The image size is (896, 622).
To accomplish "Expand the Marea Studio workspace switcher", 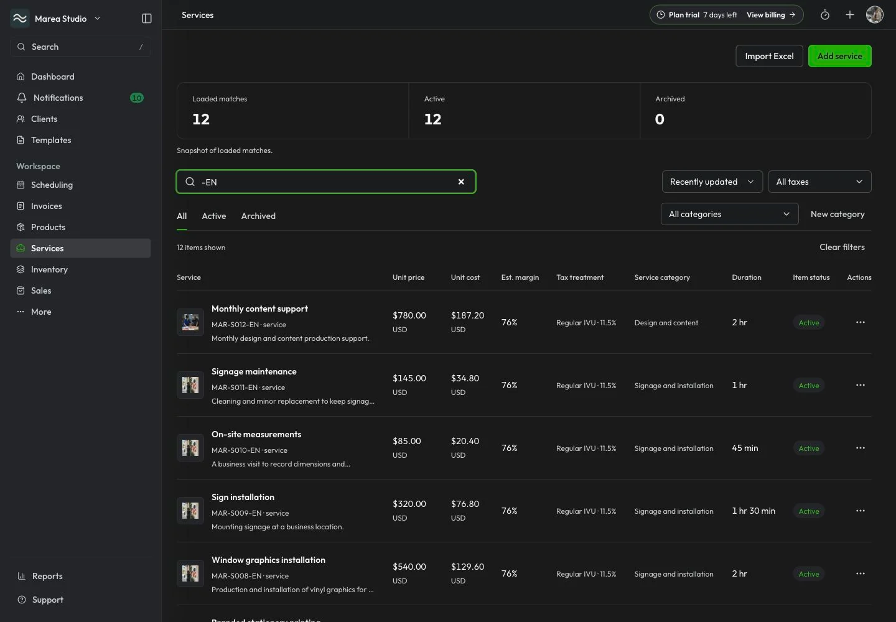I will pos(68,19).
